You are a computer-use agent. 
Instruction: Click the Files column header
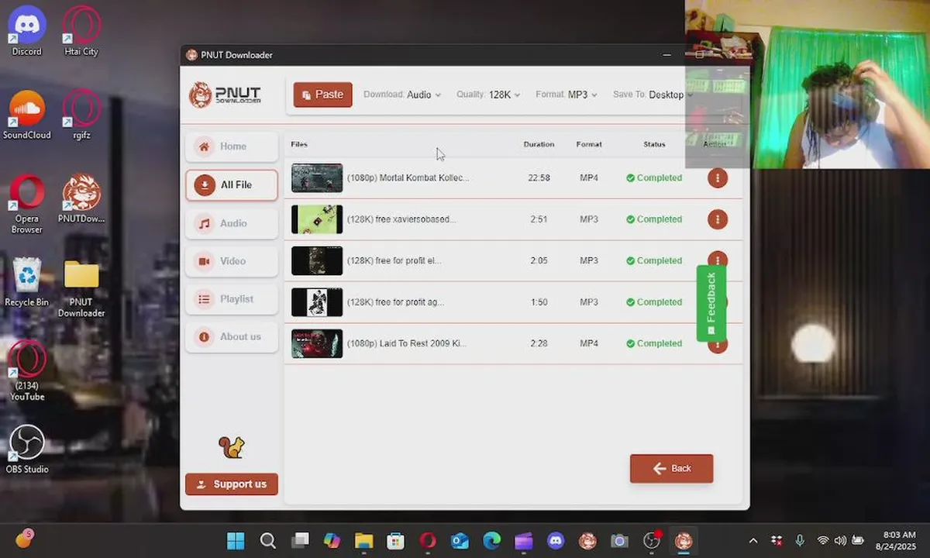pyautogui.click(x=299, y=144)
